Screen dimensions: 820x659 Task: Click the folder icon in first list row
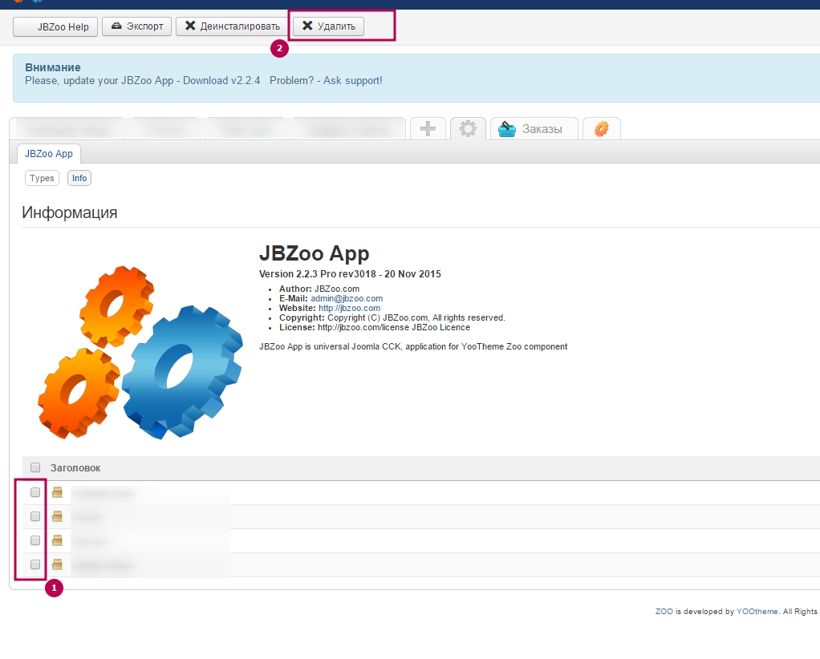coord(58,492)
